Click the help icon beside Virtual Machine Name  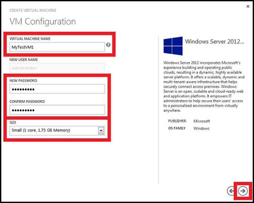(x=108, y=45)
